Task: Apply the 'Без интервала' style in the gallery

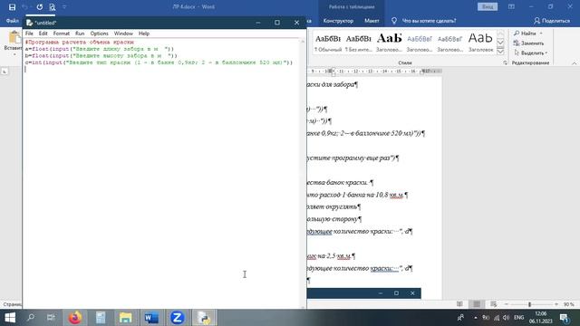Action: [x=358, y=43]
